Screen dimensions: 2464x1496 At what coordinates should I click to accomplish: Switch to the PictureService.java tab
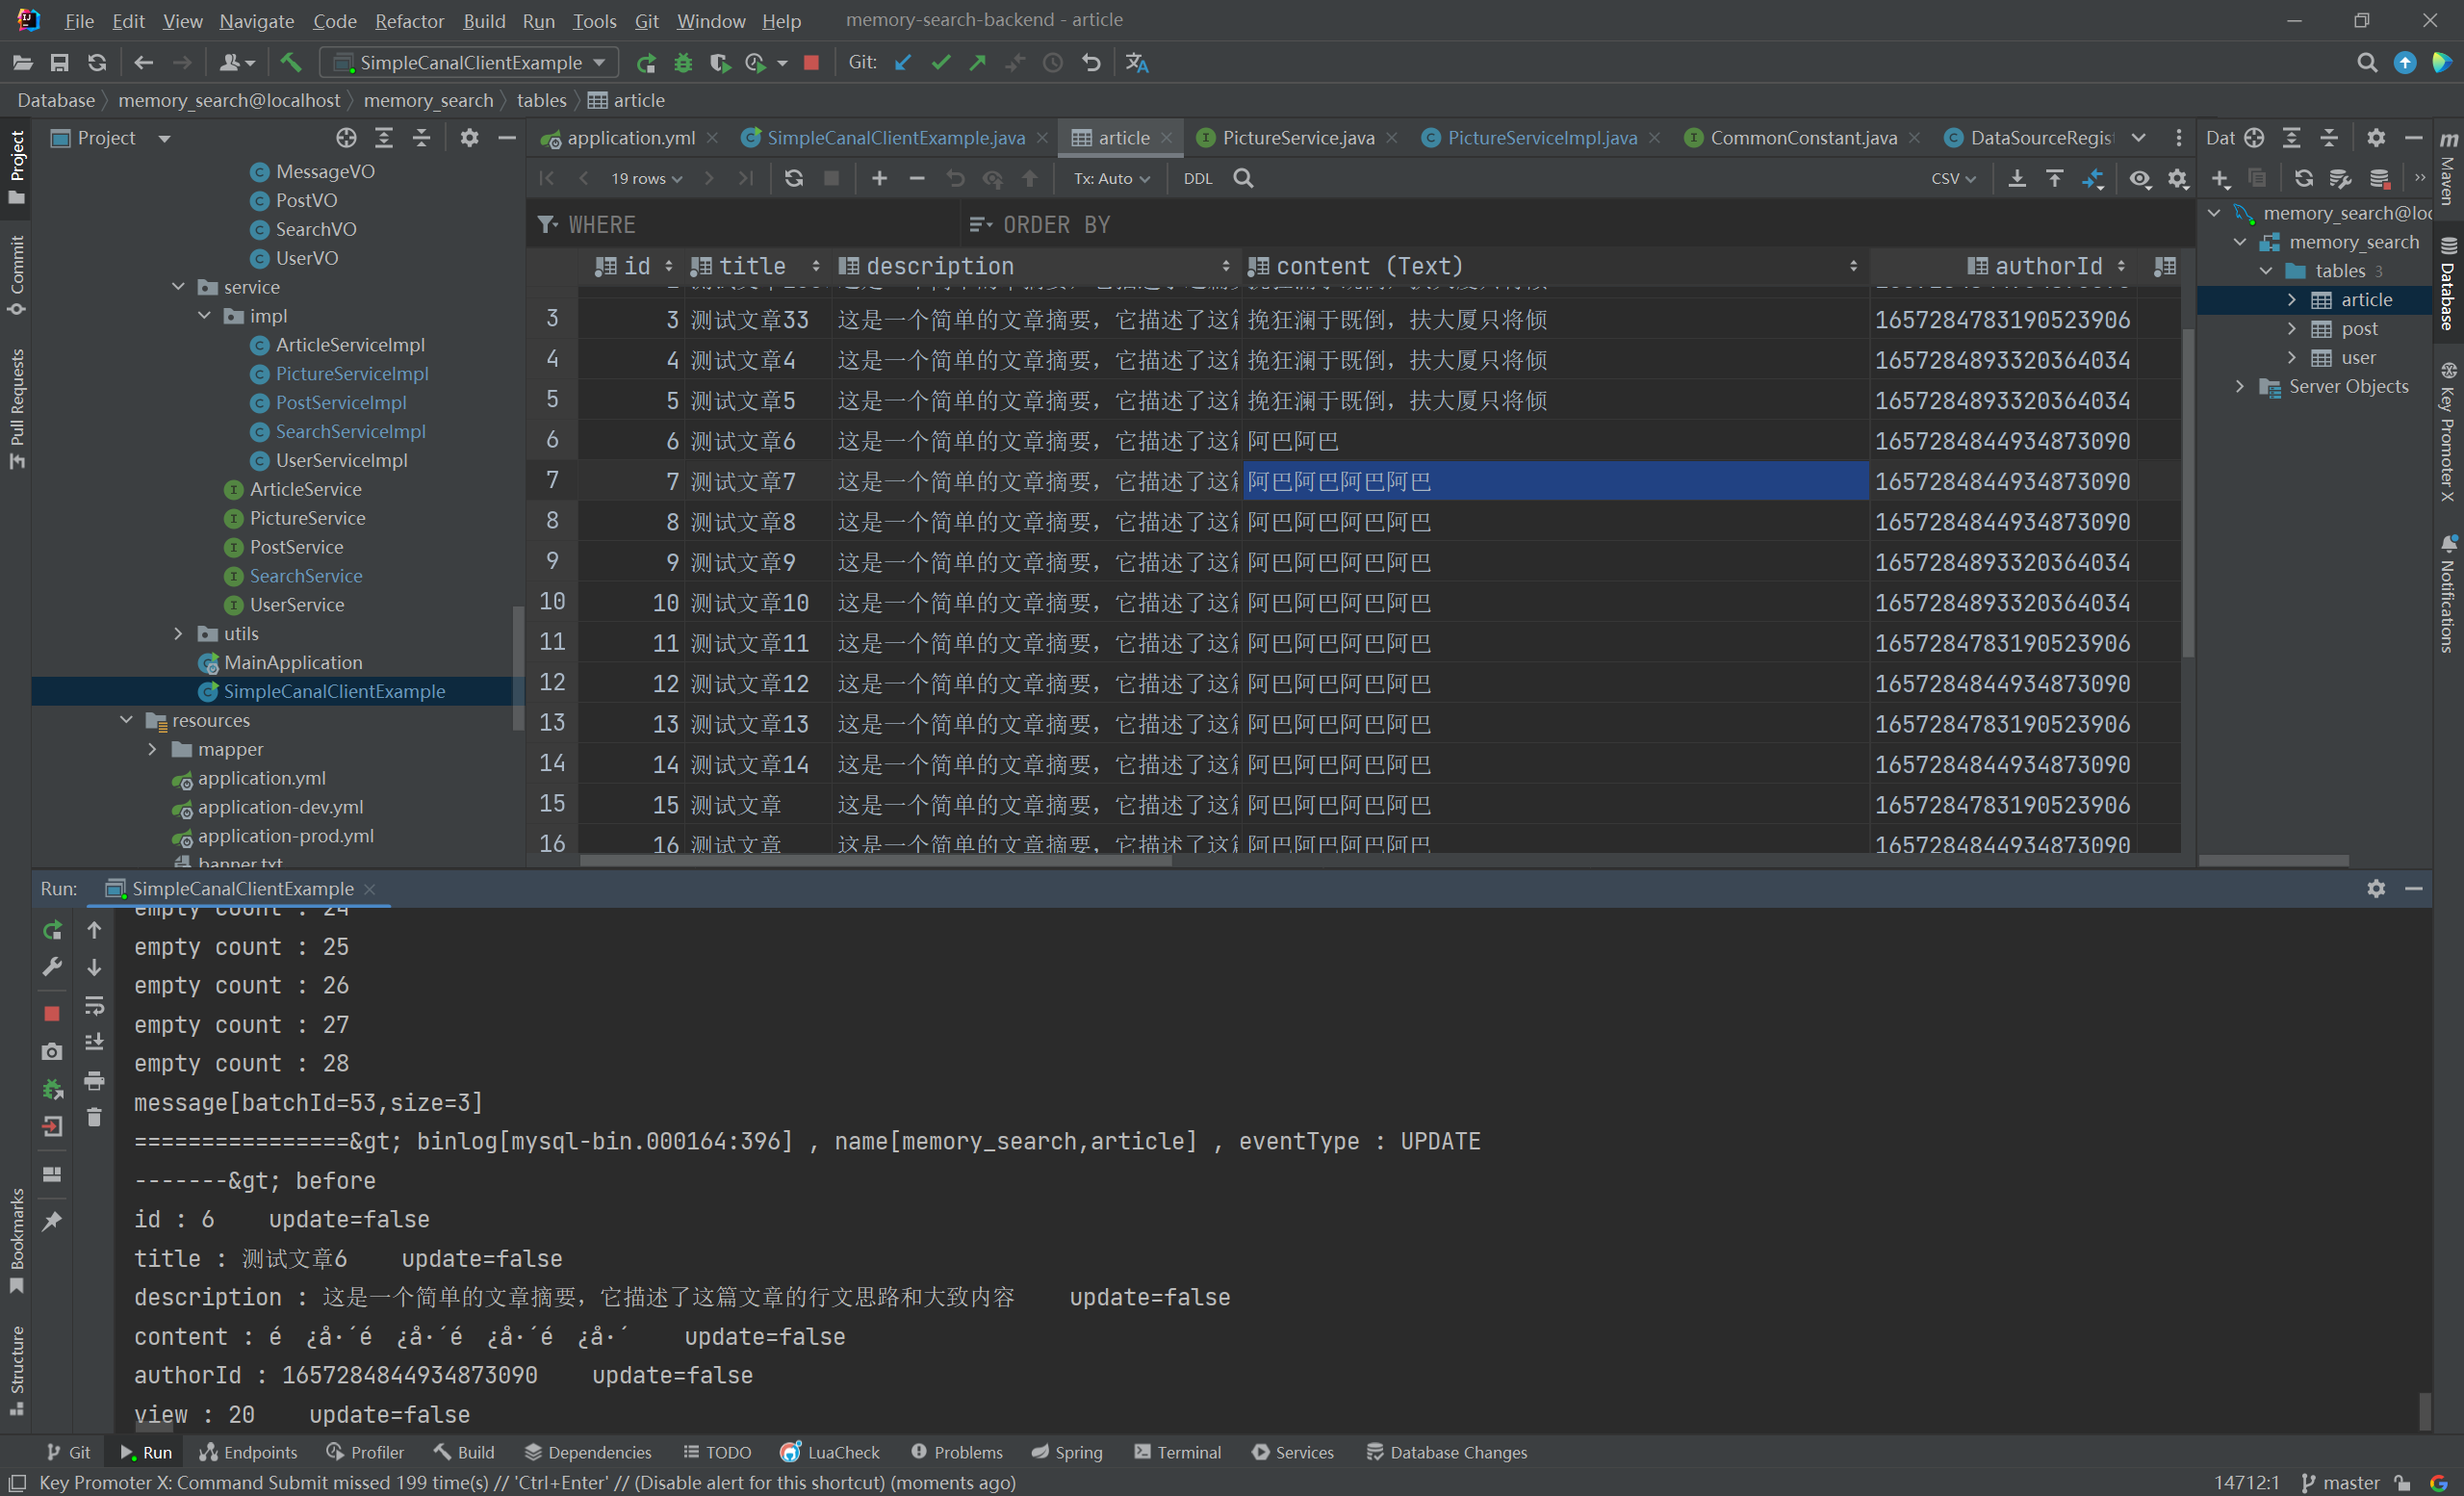[x=1297, y=138]
